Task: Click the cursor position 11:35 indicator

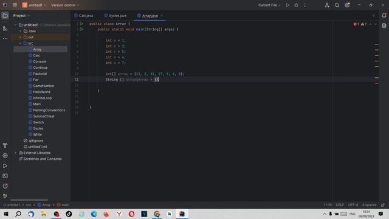Action: click(328, 205)
